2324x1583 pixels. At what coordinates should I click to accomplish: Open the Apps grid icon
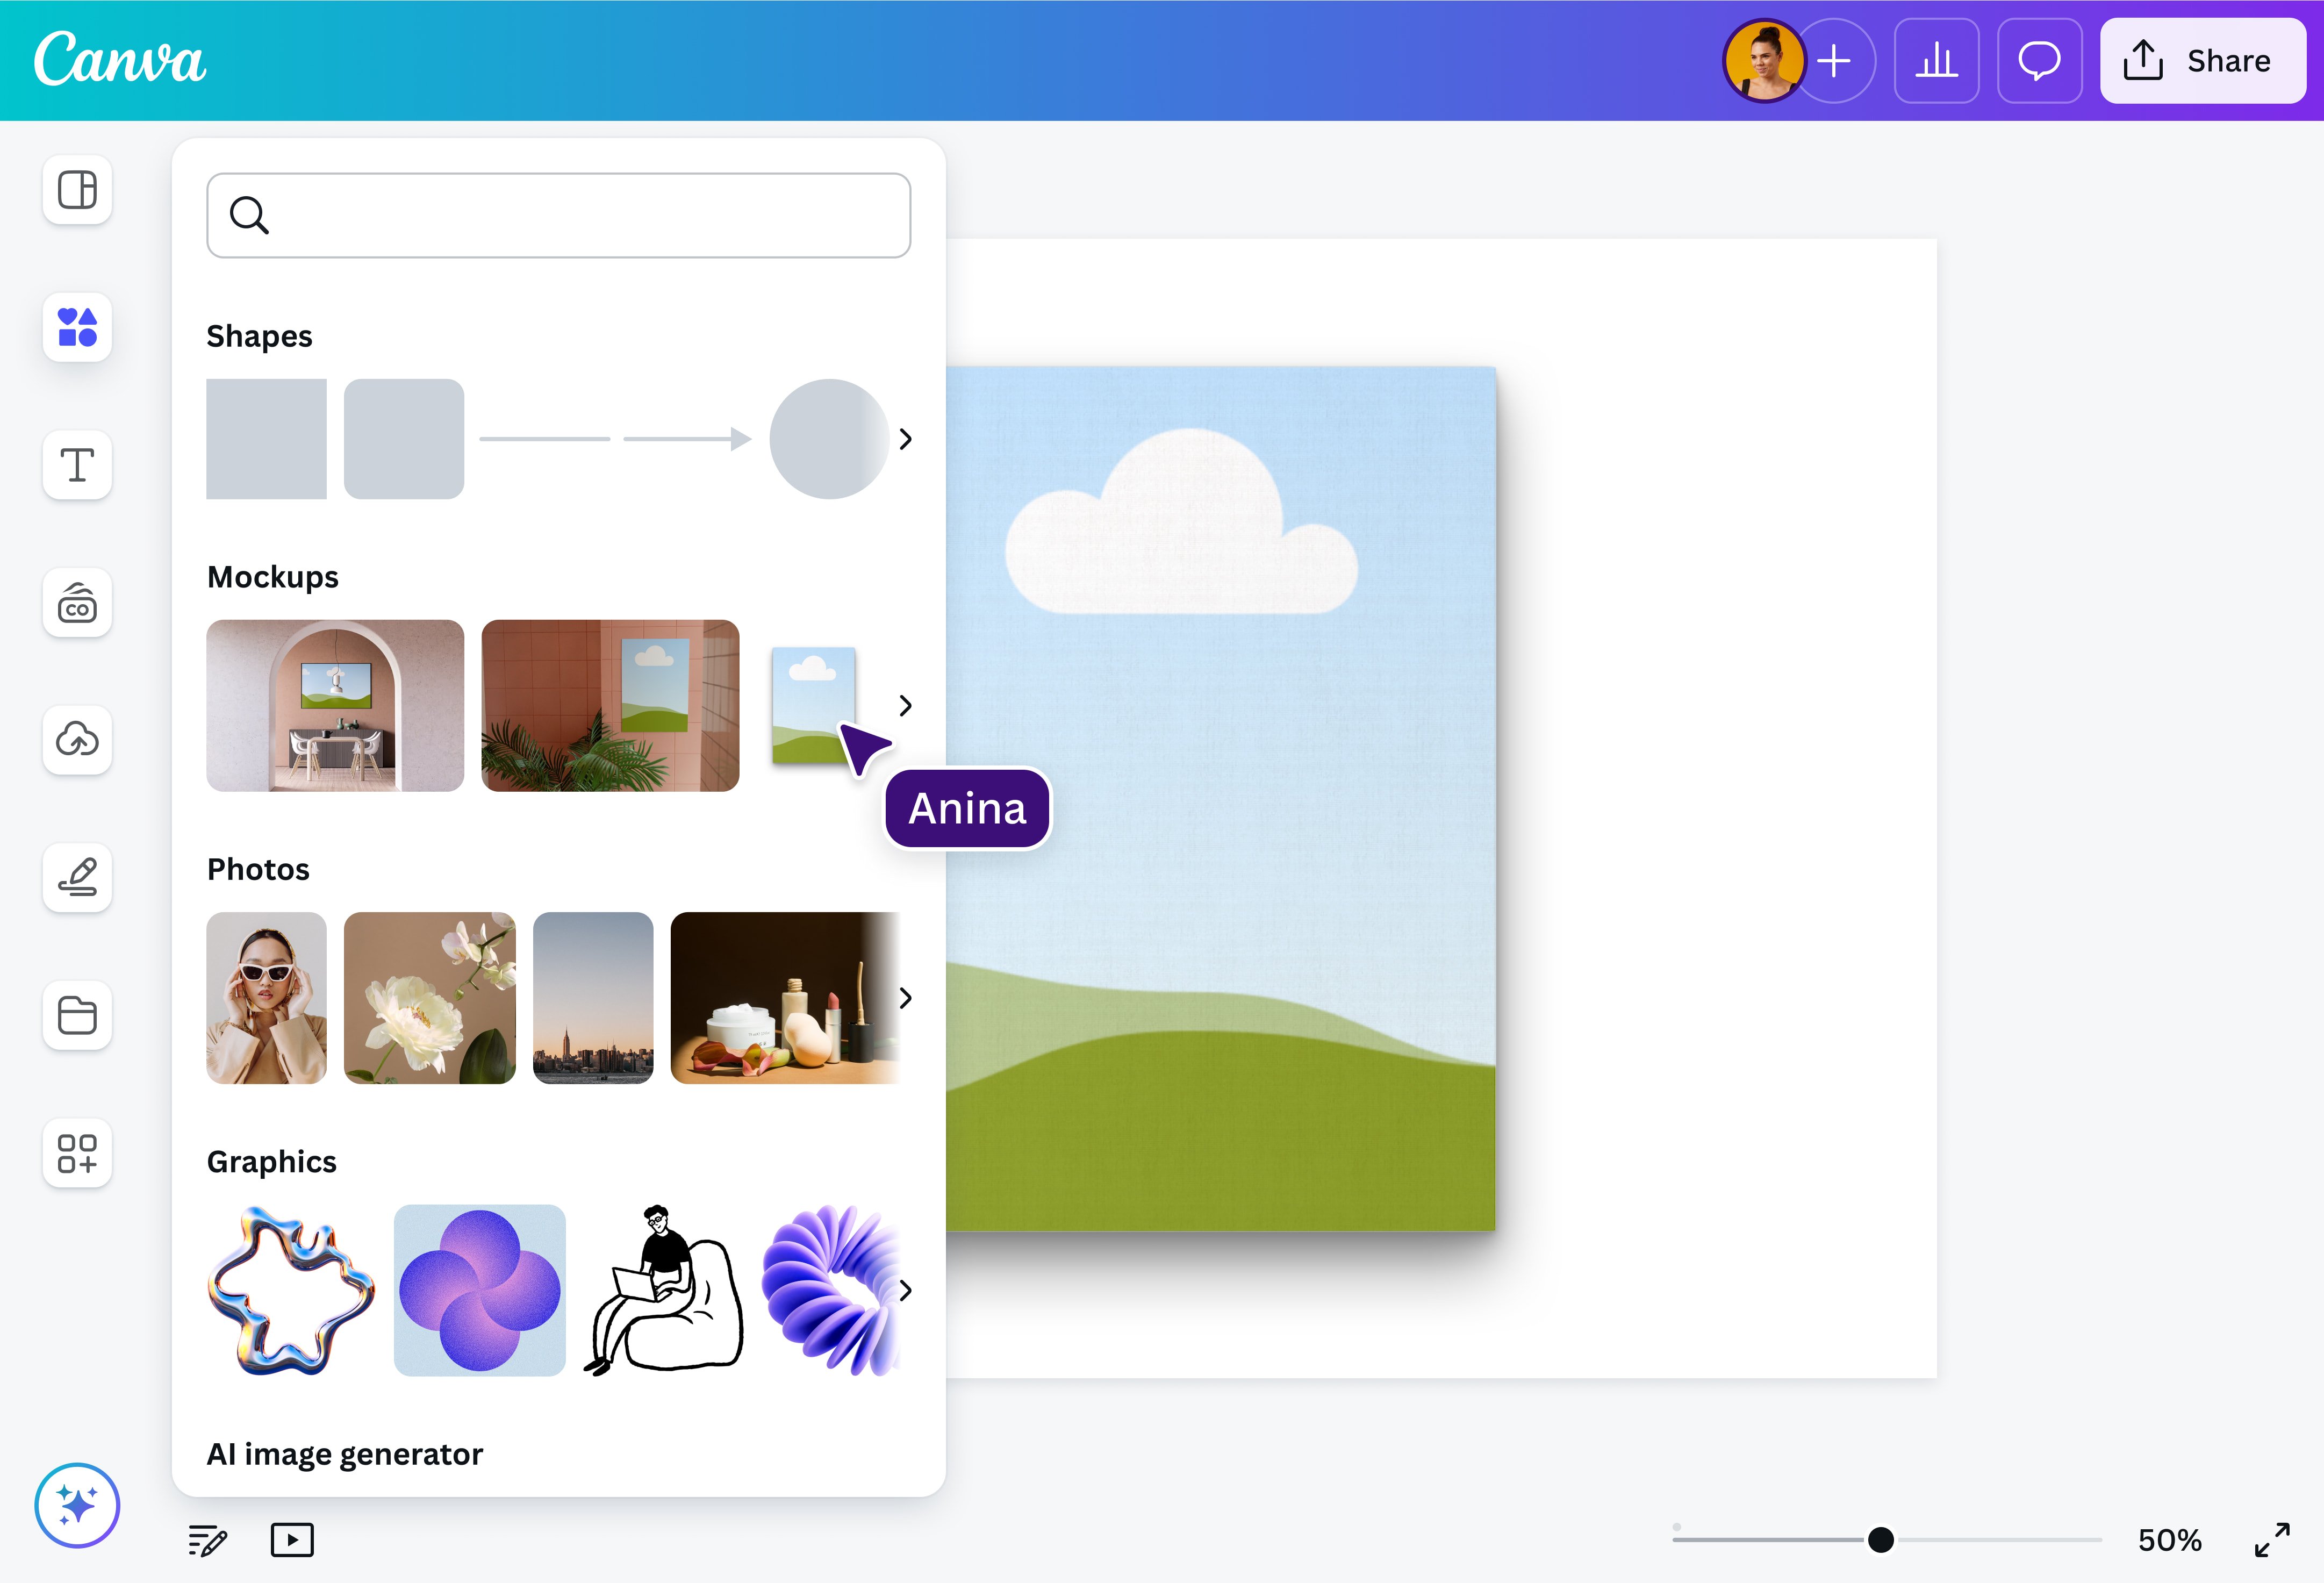(x=77, y=1153)
